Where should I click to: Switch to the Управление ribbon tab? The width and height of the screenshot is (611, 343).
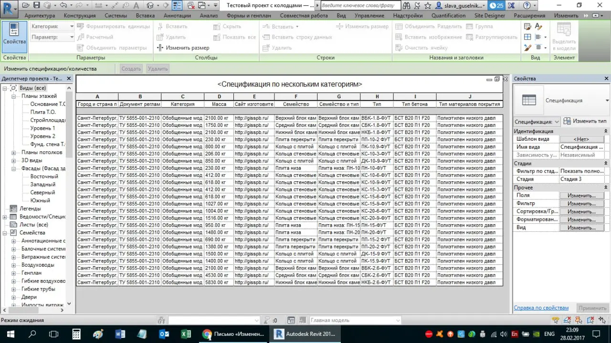pos(369,15)
